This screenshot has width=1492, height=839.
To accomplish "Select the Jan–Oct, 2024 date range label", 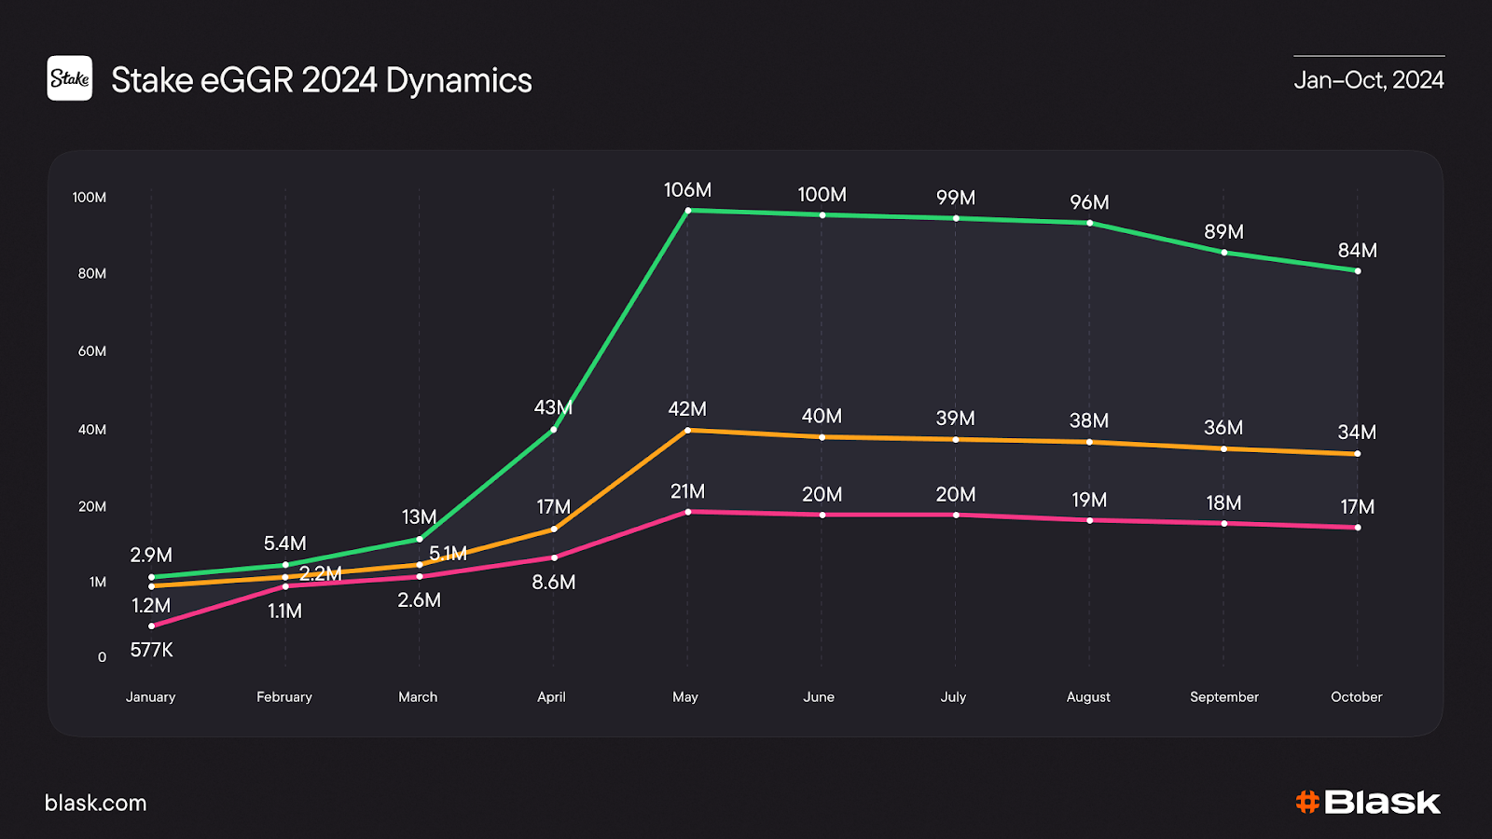I will [x=1368, y=80].
